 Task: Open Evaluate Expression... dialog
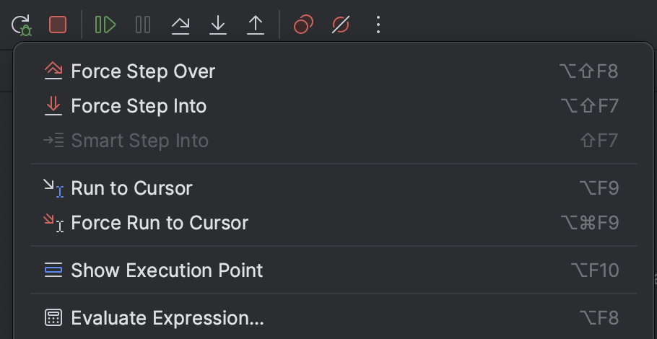[x=167, y=318]
